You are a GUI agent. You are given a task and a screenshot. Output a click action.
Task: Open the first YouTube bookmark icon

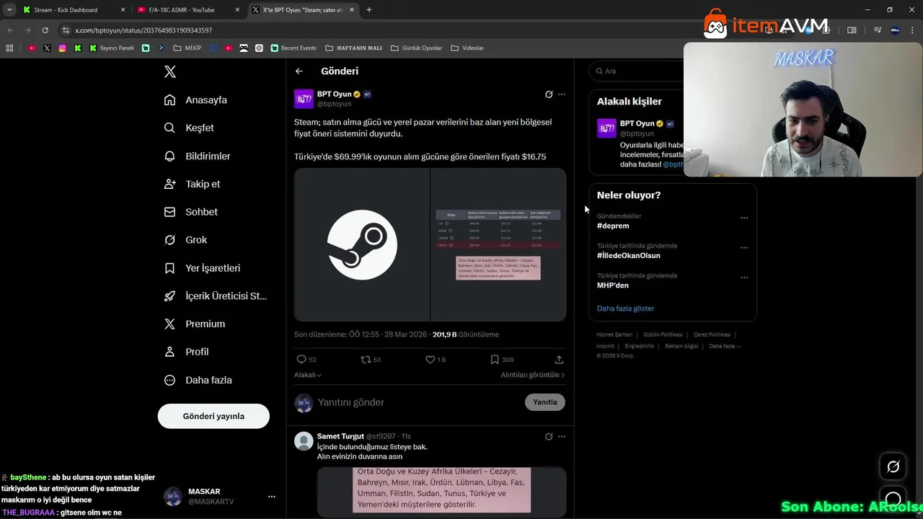(32, 48)
